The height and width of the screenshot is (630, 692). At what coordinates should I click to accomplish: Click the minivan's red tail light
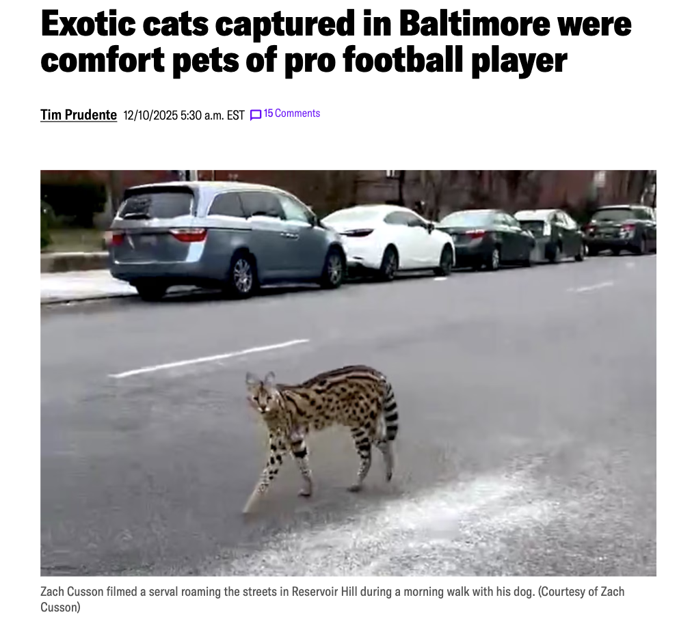point(188,234)
